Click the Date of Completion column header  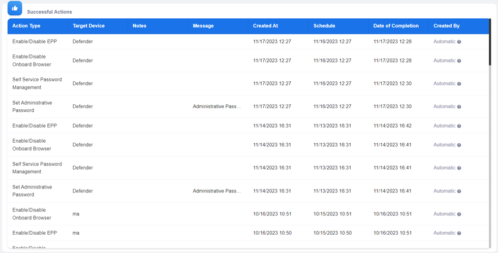click(x=396, y=26)
